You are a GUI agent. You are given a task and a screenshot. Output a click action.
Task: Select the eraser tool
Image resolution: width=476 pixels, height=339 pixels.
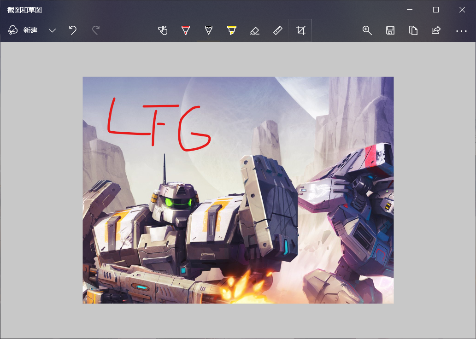255,30
